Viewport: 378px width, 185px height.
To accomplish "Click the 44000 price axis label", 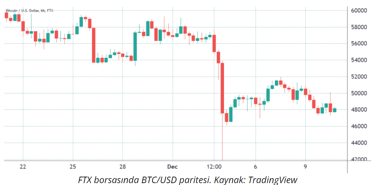I will point(359,143).
